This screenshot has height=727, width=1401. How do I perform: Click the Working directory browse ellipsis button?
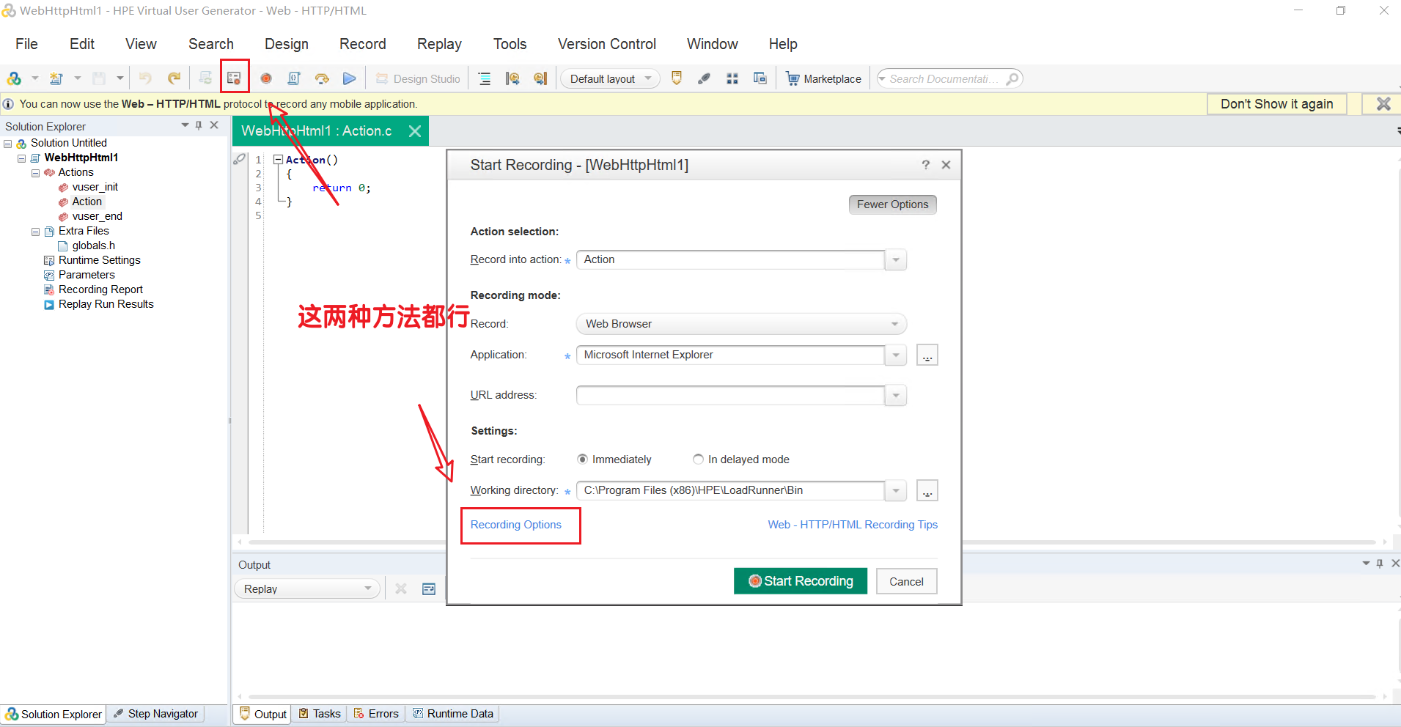(927, 491)
